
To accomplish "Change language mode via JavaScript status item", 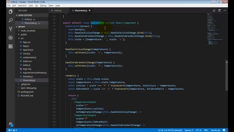I will [x=215, y=130].
